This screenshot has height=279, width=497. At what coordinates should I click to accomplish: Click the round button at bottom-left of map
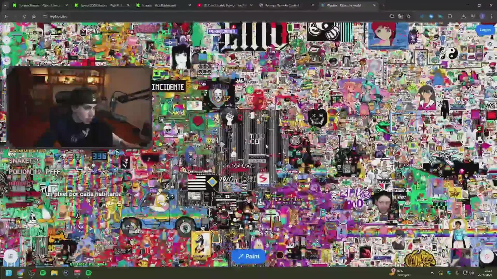click(10, 256)
